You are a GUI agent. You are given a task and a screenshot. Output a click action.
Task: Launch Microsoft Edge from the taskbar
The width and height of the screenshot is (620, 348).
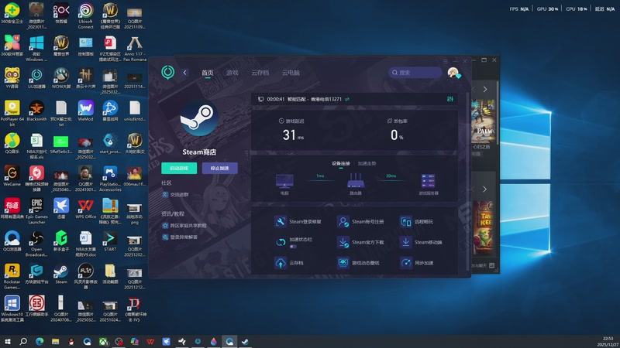tap(40, 341)
